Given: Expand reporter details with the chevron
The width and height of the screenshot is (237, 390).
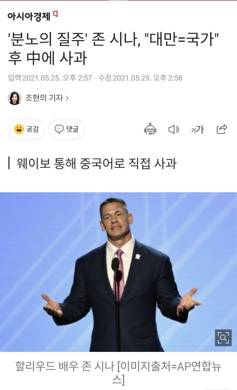Looking at the screenshot, I should pos(67,98).
